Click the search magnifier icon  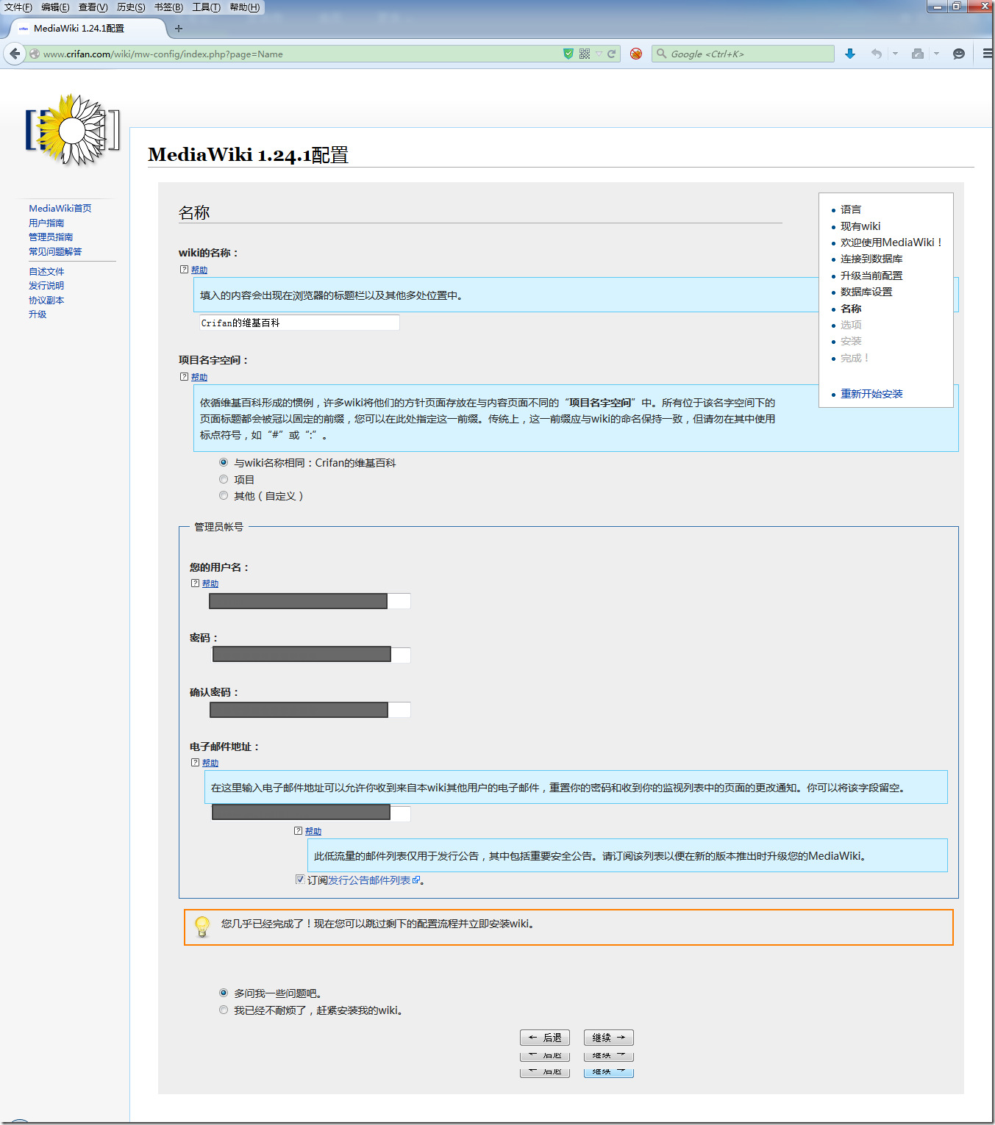[662, 54]
